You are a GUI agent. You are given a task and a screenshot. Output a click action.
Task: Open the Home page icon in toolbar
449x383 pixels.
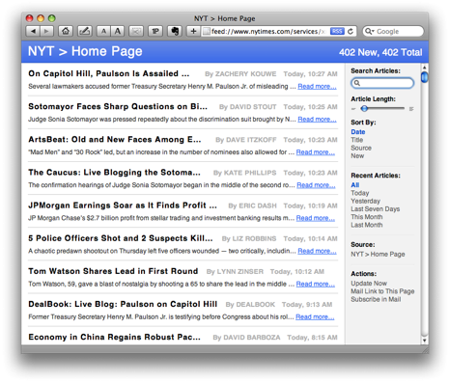[66, 31]
